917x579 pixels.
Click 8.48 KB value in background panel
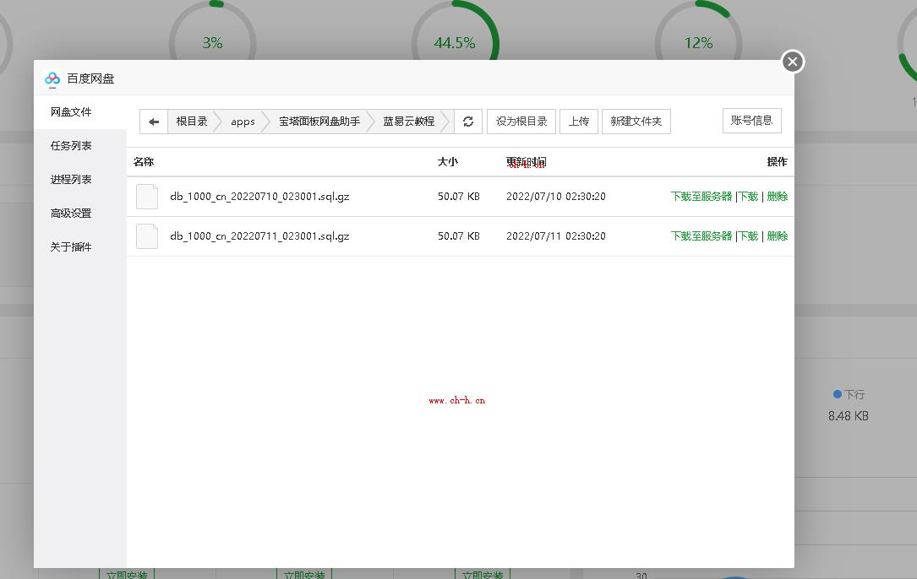pyautogui.click(x=848, y=416)
